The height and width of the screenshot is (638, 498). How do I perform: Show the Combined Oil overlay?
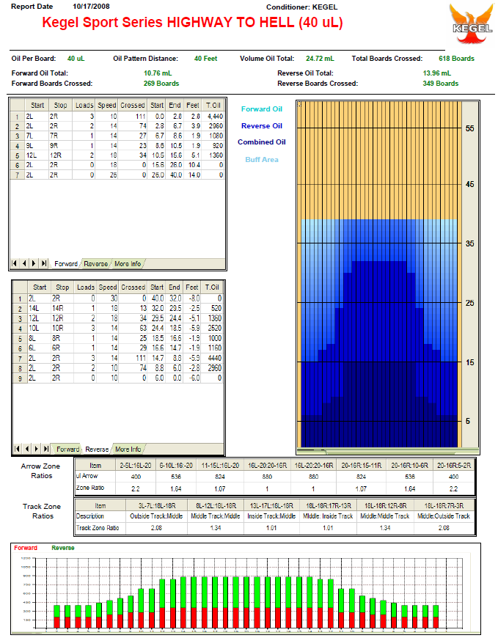(x=262, y=142)
